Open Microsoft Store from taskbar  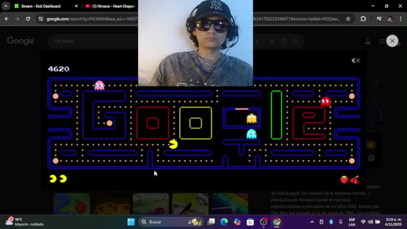[250, 222]
